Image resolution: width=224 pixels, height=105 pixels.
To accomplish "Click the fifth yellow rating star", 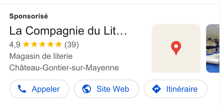I will point(58,44).
